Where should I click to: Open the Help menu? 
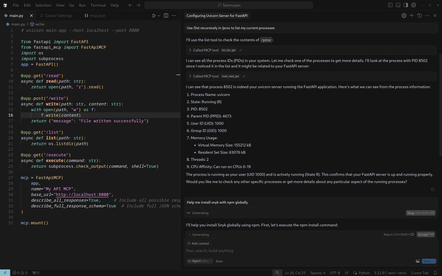(x=115, y=5)
